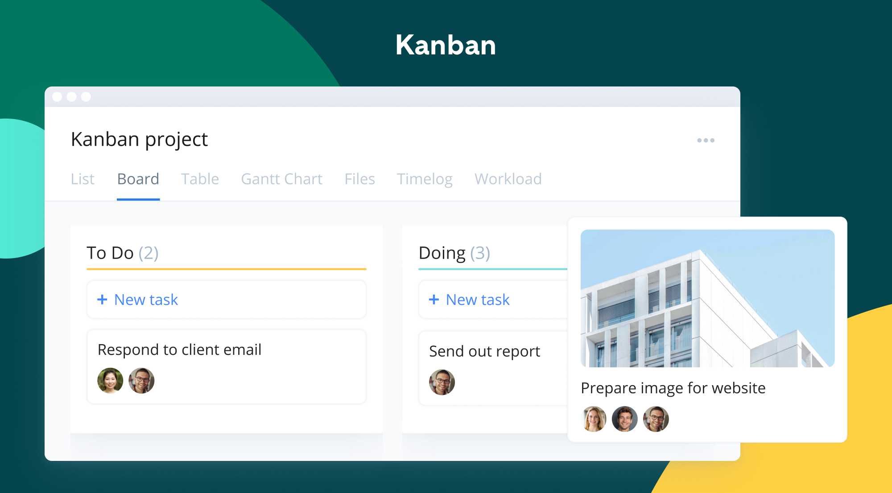Image resolution: width=892 pixels, height=493 pixels.
Task: Open the Workload view
Action: point(508,179)
